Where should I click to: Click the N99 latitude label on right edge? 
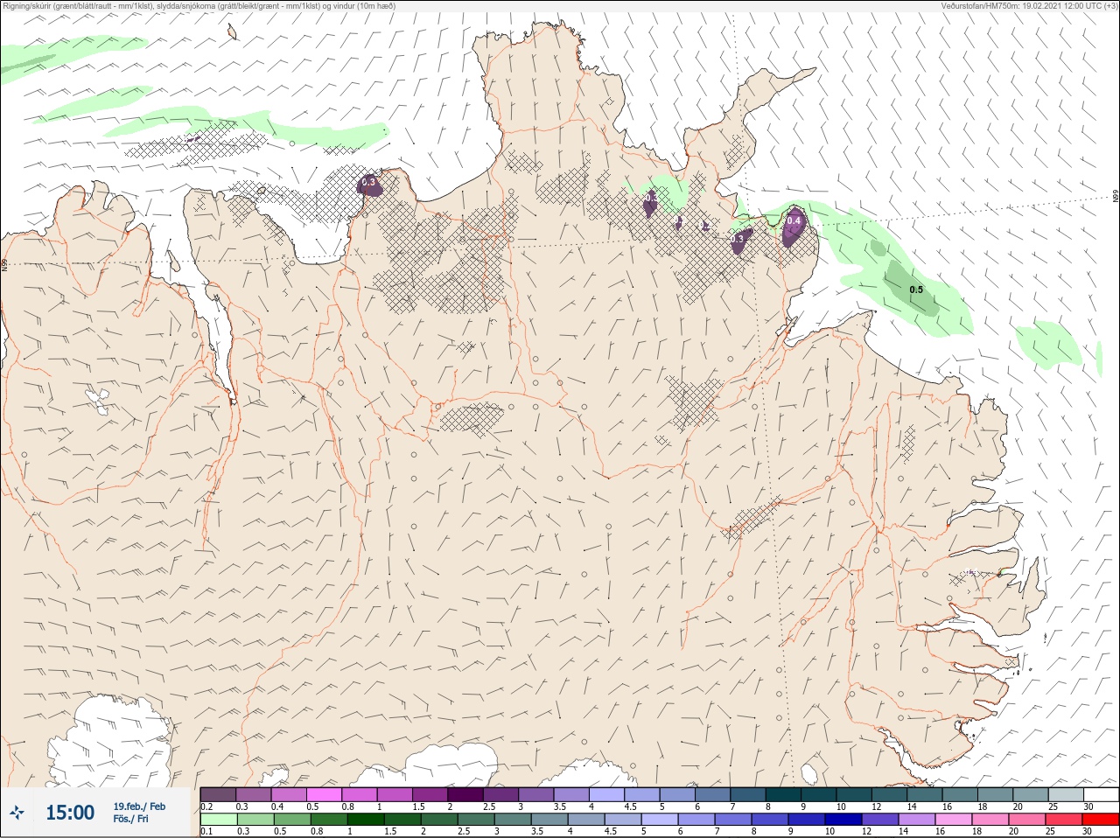pyautogui.click(x=1116, y=198)
